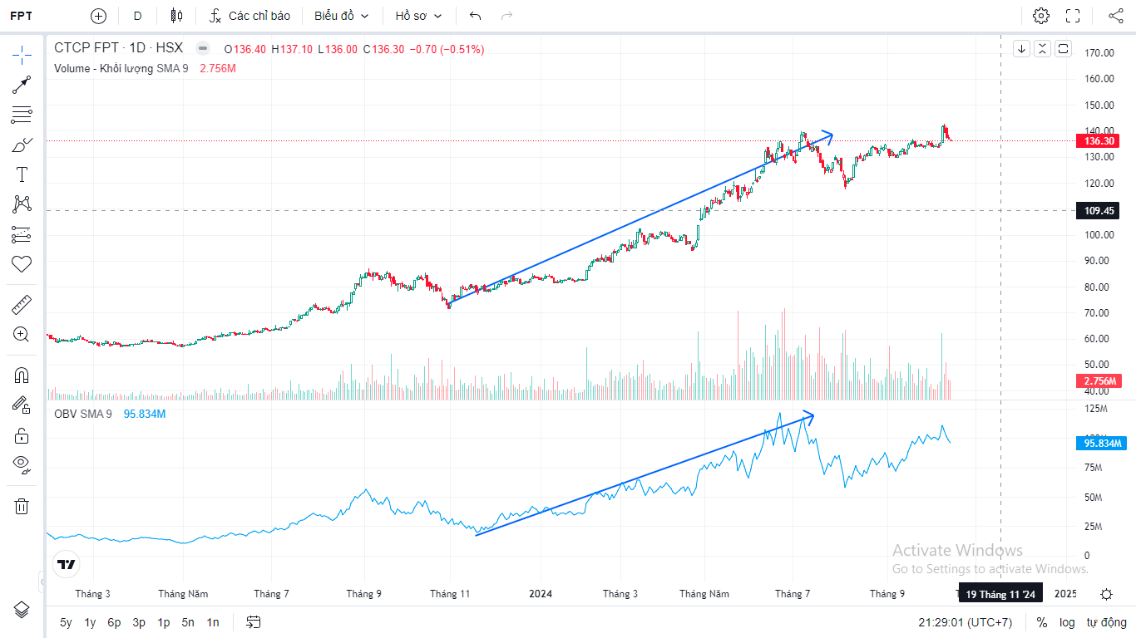Viewport: 1136px width, 638px height.
Task: Open the Fibonacci retracement tools
Action: [x=22, y=115]
